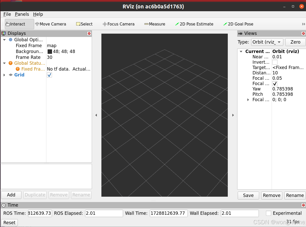Open the Panels menu
Image resolution: width=306 pixels, height=227 pixels.
click(x=22, y=14)
